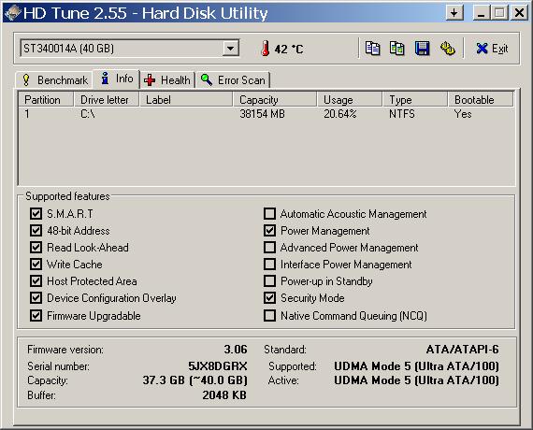533x430 pixels.
Task: Click the Label column header
Action: 186,100
